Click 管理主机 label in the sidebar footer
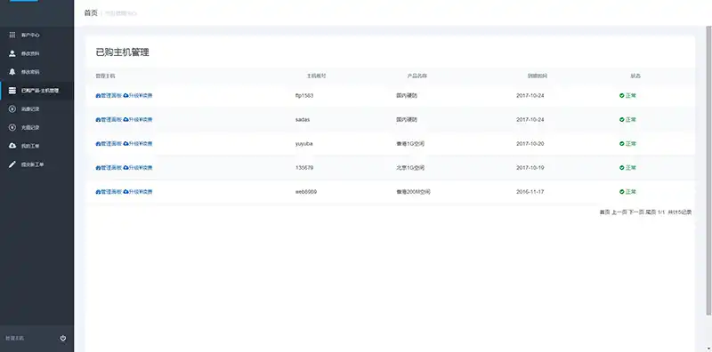This screenshot has height=352, width=712. pos(15,339)
